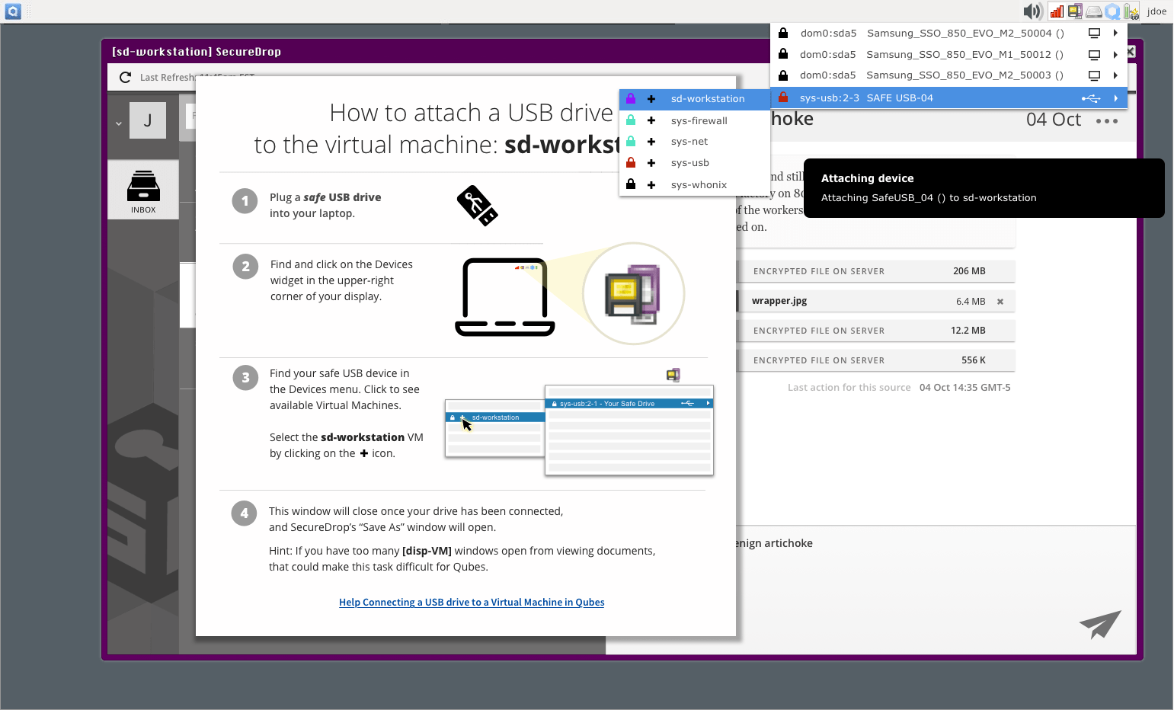The width and height of the screenshot is (1174, 710).
Task: Expand the submenu arrow for Samsung M1_50012
Action: [x=1115, y=55]
